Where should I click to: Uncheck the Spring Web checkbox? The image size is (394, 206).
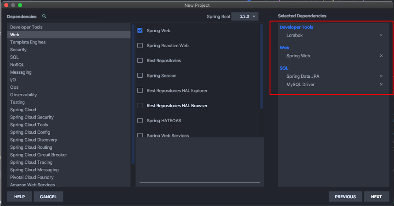pyautogui.click(x=140, y=30)
